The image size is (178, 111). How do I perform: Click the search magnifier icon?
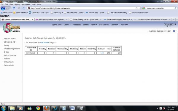tap(175, 8)
